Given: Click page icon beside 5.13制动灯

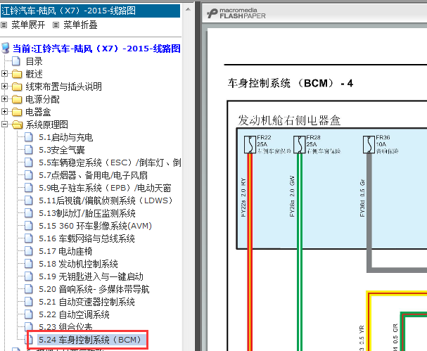Looking at the screenshot, I should point(29,213).
